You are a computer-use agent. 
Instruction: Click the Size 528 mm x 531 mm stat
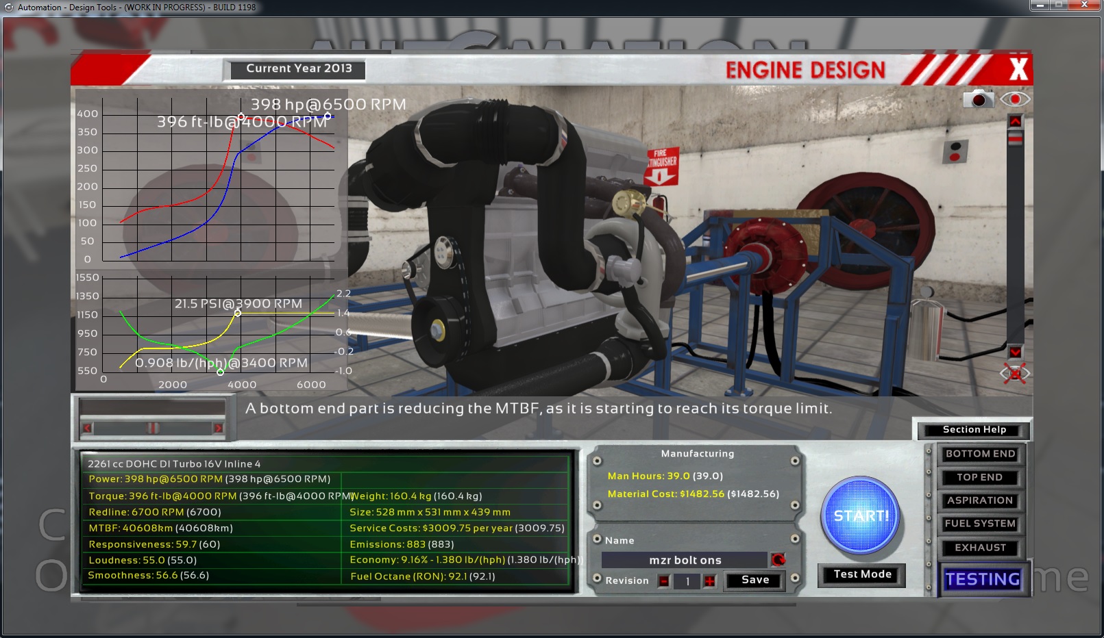click(x=430, y=512)
